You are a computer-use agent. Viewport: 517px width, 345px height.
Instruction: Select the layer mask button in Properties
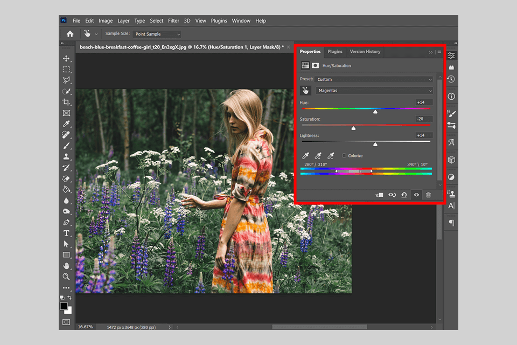316,65
